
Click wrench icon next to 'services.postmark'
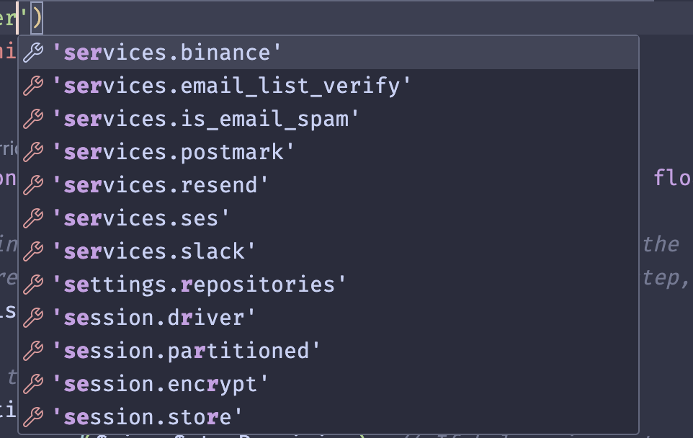(x=33, y=152)
